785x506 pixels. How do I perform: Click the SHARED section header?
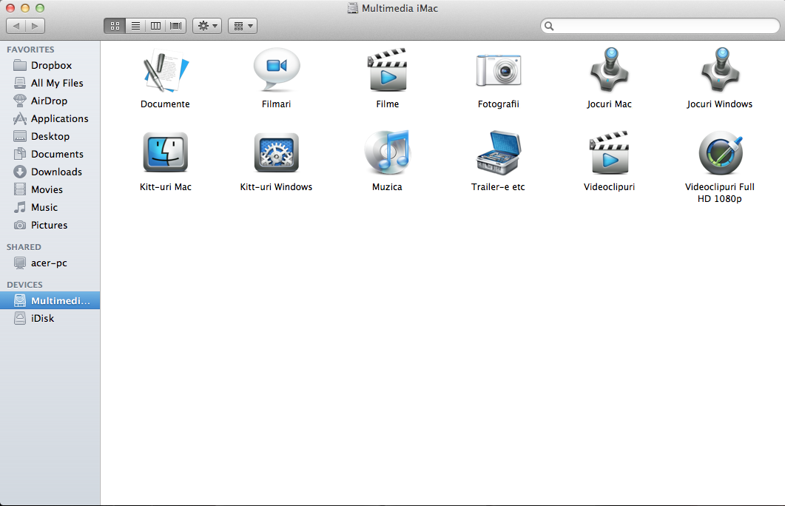point(24,247)
